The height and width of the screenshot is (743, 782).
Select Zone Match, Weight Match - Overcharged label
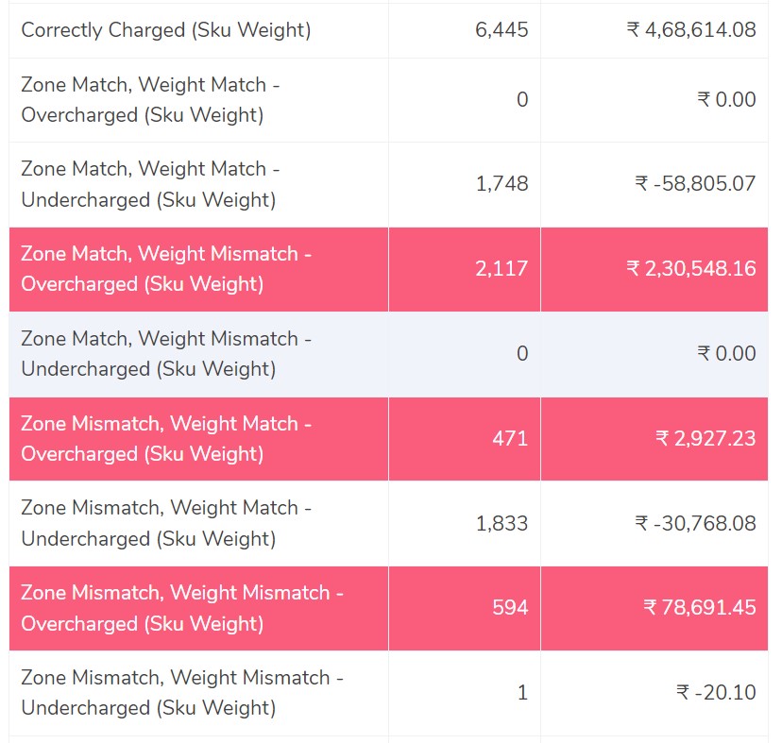click(150, 100)
